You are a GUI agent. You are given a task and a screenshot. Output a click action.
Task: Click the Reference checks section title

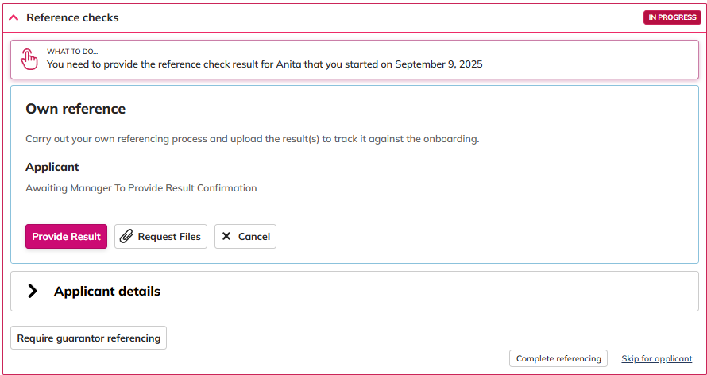[72, 17]
